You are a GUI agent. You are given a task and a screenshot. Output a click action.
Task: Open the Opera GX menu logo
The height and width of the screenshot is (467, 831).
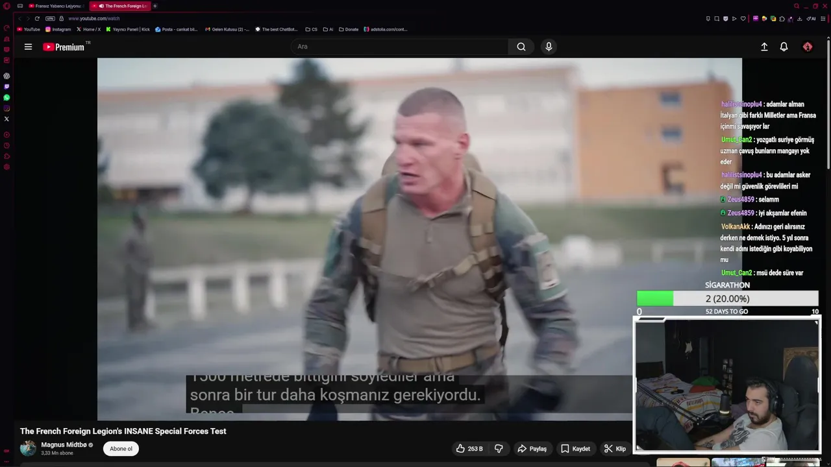(6, 6)
